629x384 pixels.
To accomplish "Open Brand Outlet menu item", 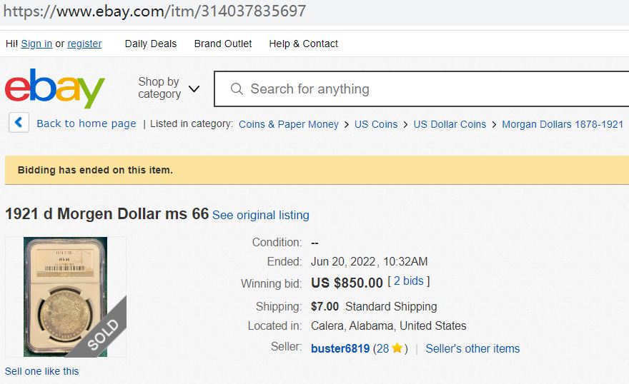I will click(223, 44).
